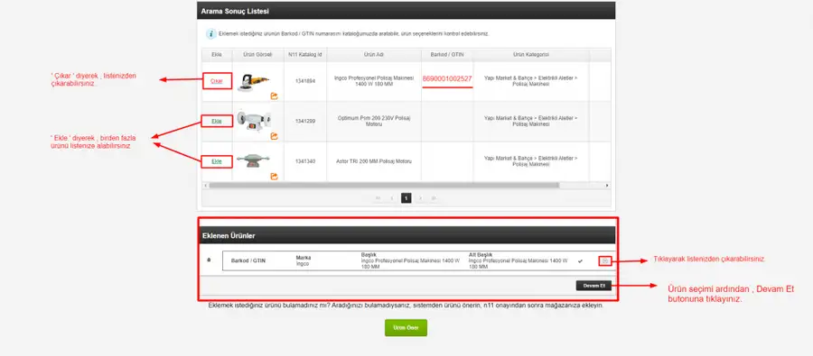
Task: Click the Çıkar link for Ingco product
Action: coord(217,81)
